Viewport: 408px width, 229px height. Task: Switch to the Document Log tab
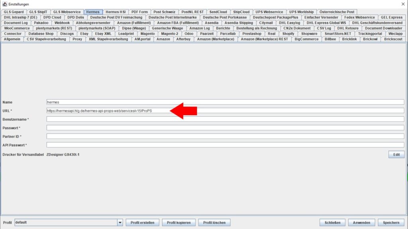click(16, 23)
